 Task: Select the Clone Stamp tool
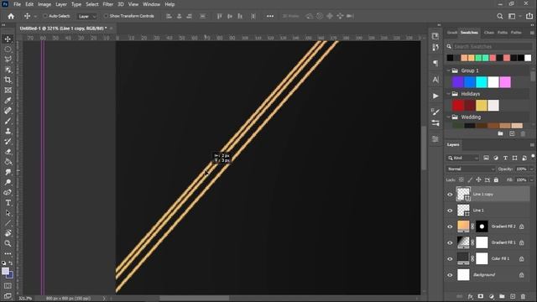(8, 131)
